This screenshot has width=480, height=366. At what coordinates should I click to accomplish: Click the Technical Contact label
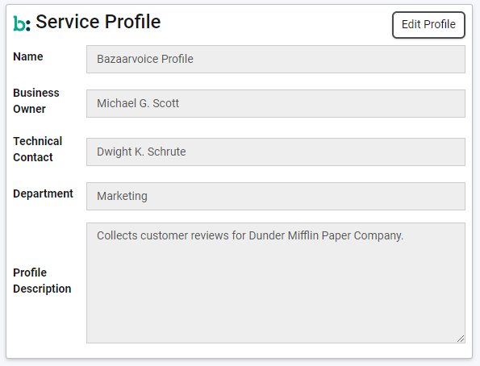37,149
